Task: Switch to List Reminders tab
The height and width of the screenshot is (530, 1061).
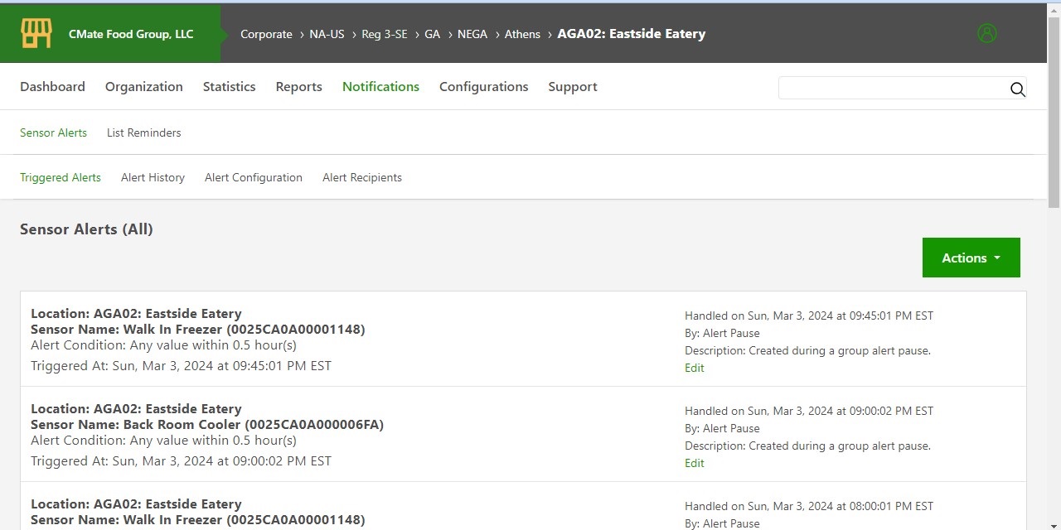Action: (x=143, y=132)
